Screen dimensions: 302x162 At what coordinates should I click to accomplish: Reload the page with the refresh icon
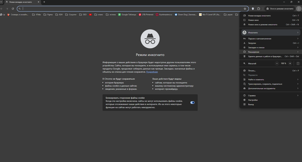13,9
